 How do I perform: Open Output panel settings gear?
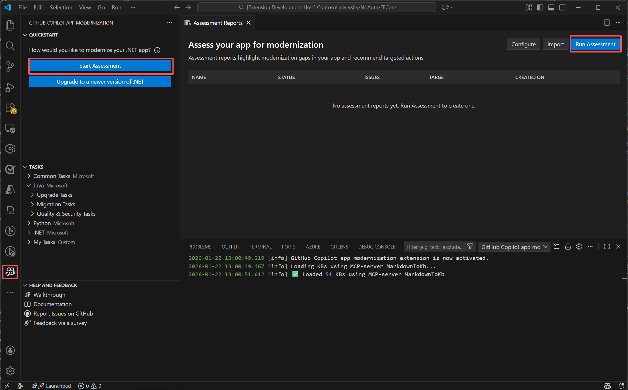click(x=579, y=246)
